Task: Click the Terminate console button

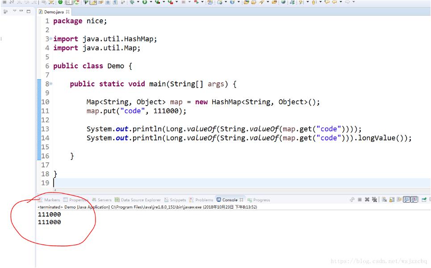Action: click(x=360, y=200)
